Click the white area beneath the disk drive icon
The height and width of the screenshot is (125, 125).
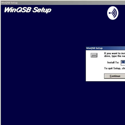pos(94,69)
